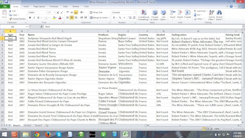Viewport: 245px width, 138px height.
Task: Click the Name Box showing A2
Action: coord(13,27)
